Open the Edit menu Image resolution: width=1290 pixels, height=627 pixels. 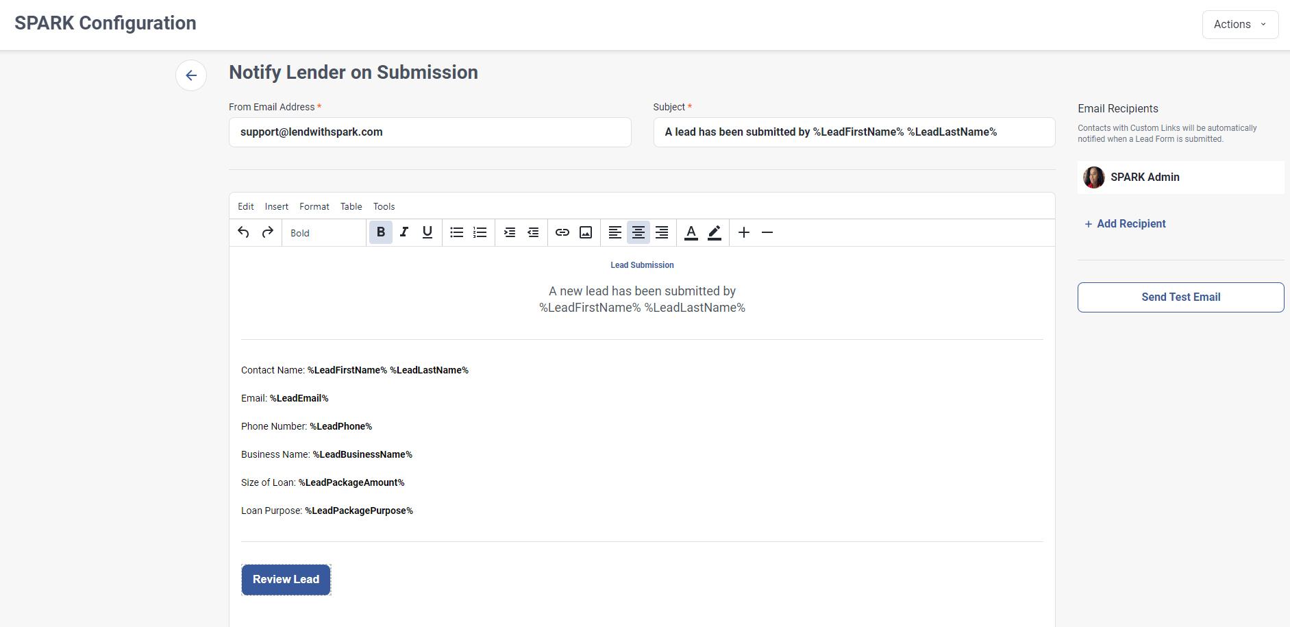pyautogui.click(x=246, y=206)
